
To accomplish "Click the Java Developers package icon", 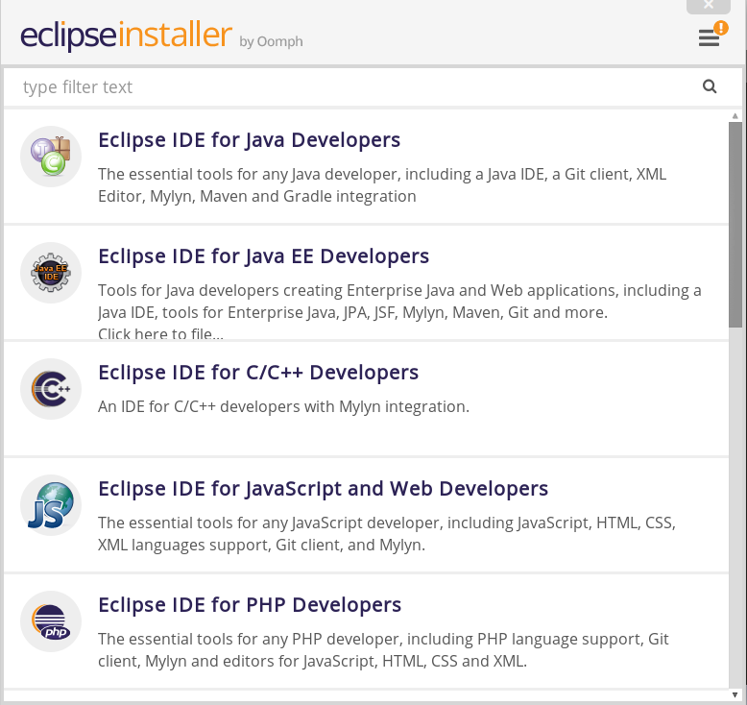I will (51, 157).
